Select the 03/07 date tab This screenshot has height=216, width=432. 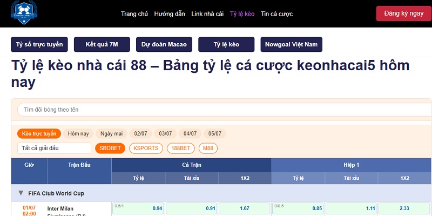165,133
